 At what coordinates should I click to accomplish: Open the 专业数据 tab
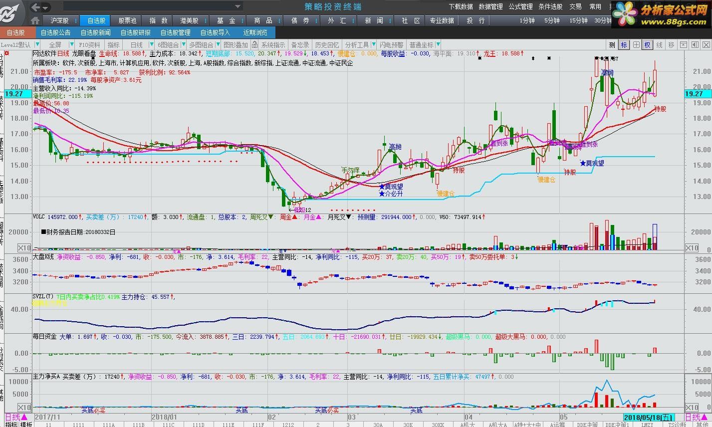pyautogui.click(x=442, y=20)
